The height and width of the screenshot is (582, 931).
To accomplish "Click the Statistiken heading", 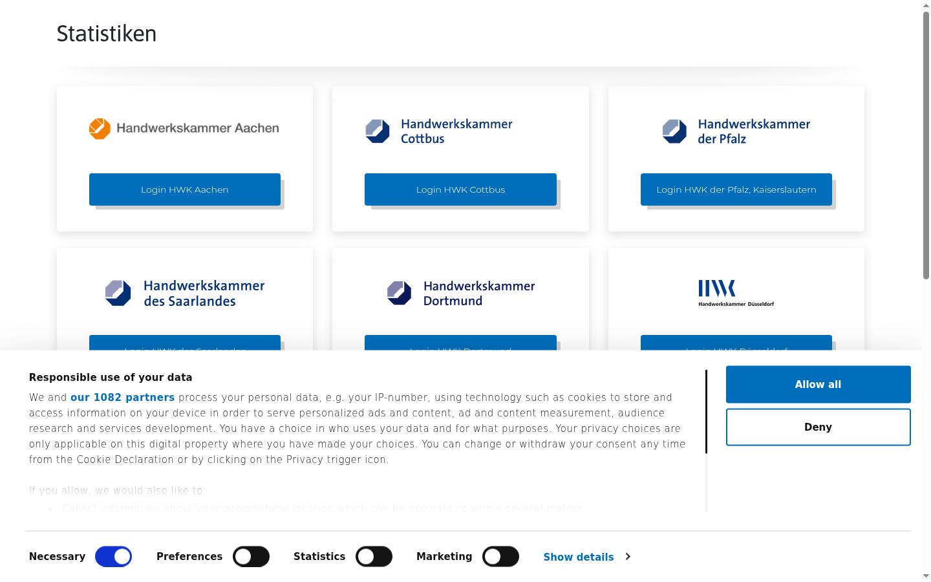I will (x=107, y=34).
